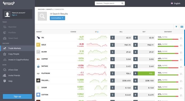Open eToro Club in sidebar
The image size is (185, 101).
(13, 70)
